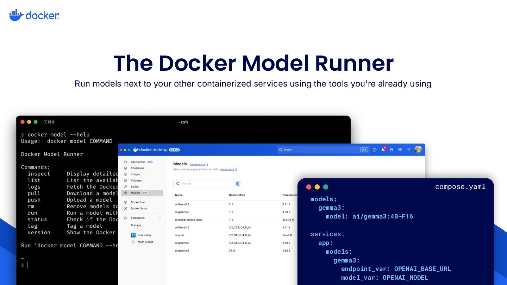Open the apps grid icon in header
The width and height of the screenshot is (507, 285).
[x=408, y=150]
